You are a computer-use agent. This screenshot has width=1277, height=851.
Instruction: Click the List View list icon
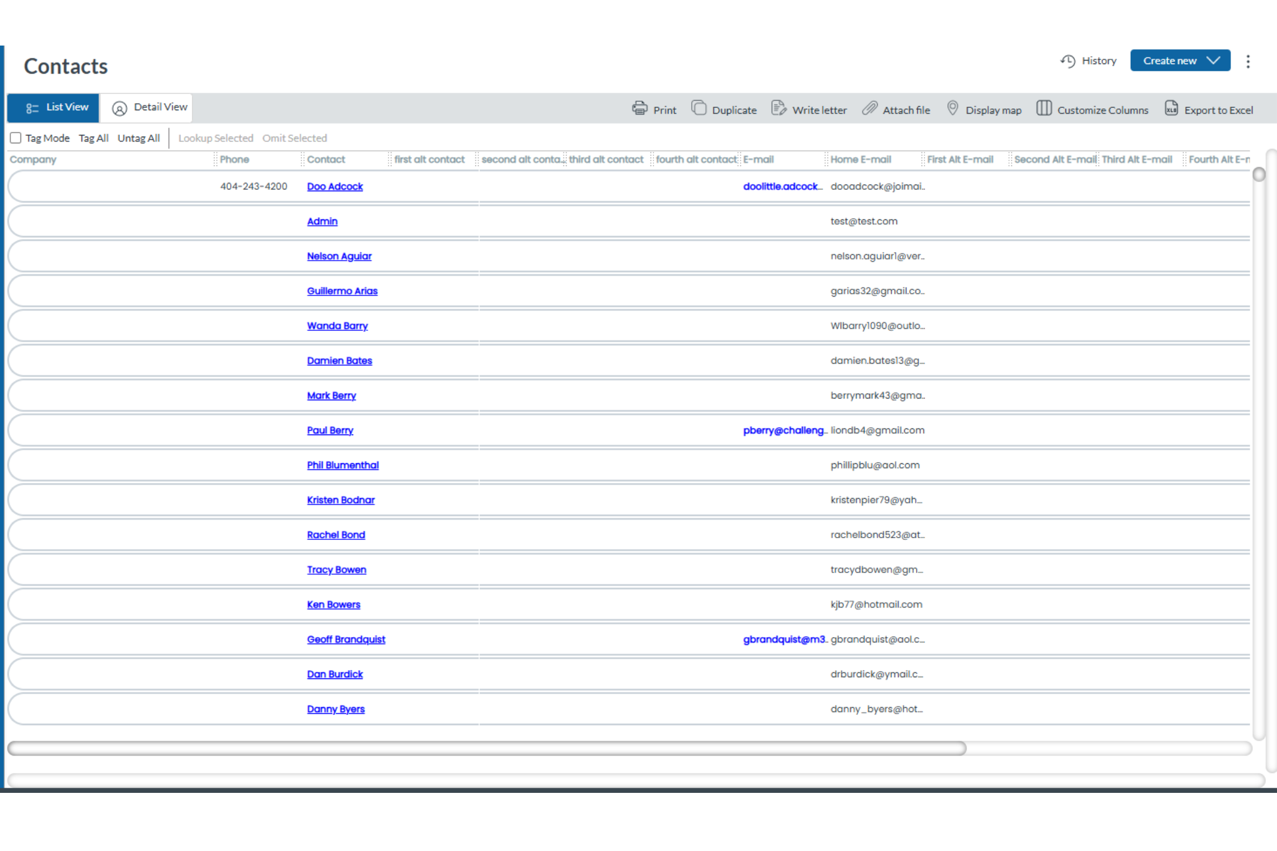[32, 108]
